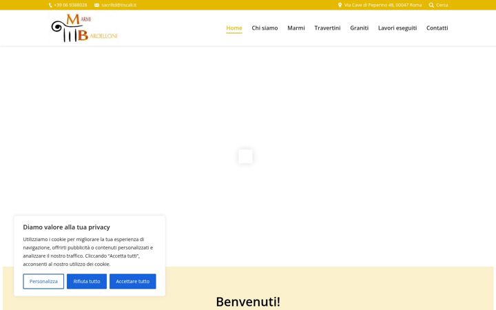496x310 pixels.
Task: Go to Chi siamo page
Action: (x=265, y=28)
